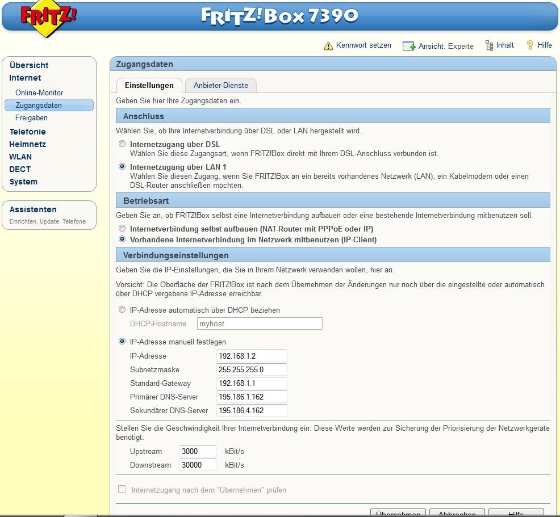
Task: Click the Standard-Gateway input field
Action: click(252, 383)
